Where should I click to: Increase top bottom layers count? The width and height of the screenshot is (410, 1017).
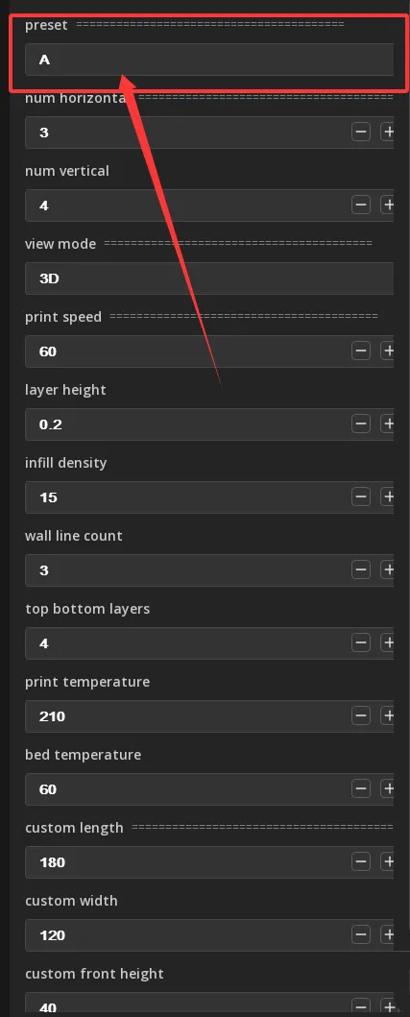[387, 643]
